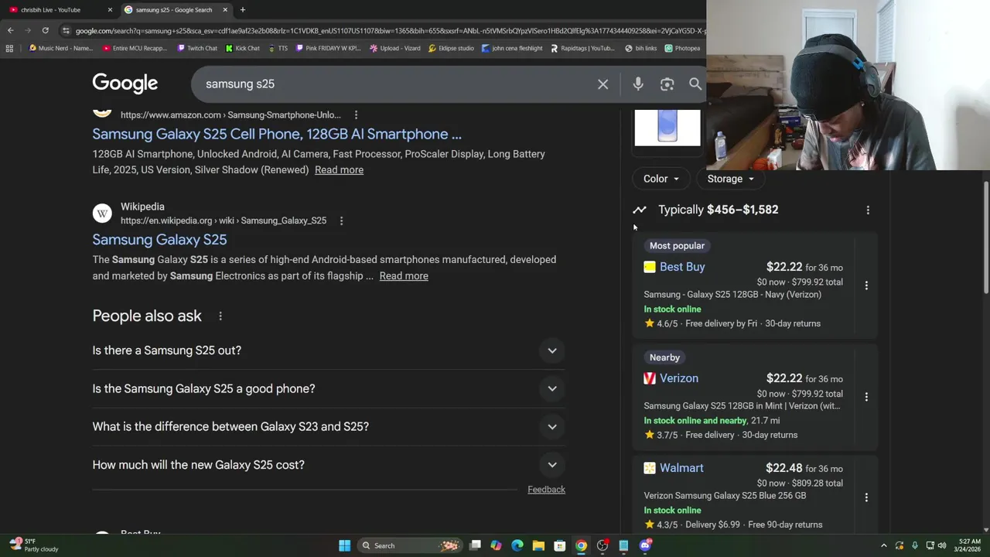Open options next to People also ask
The width and height of the screenshot is (990, 557).
[220, 316]
